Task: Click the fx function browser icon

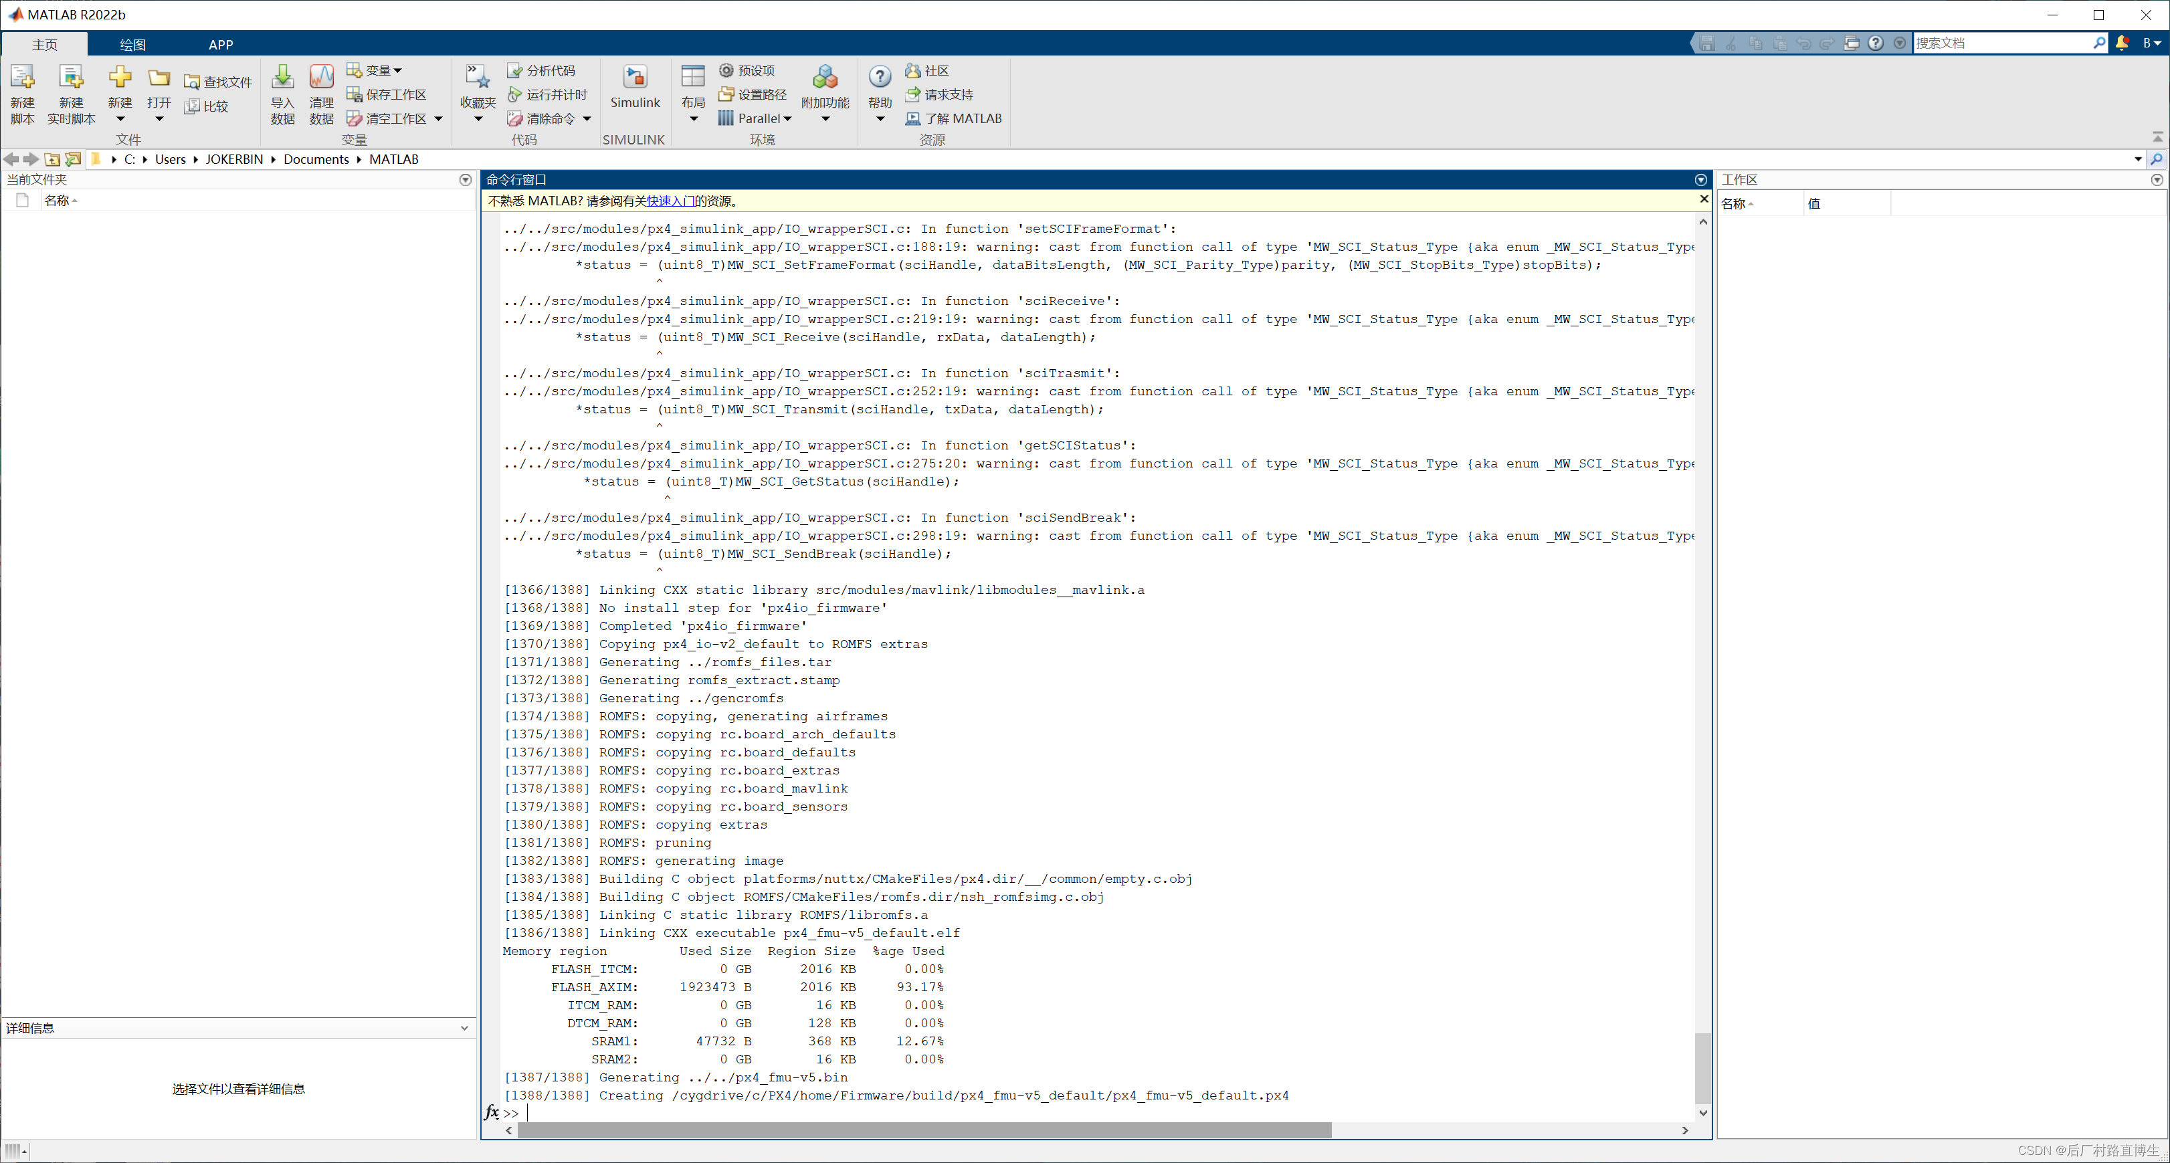Action: coord(492,1112)
